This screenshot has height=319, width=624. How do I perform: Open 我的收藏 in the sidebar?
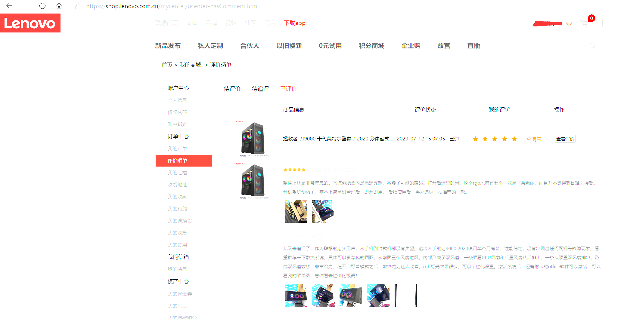[x=177, y=197]
